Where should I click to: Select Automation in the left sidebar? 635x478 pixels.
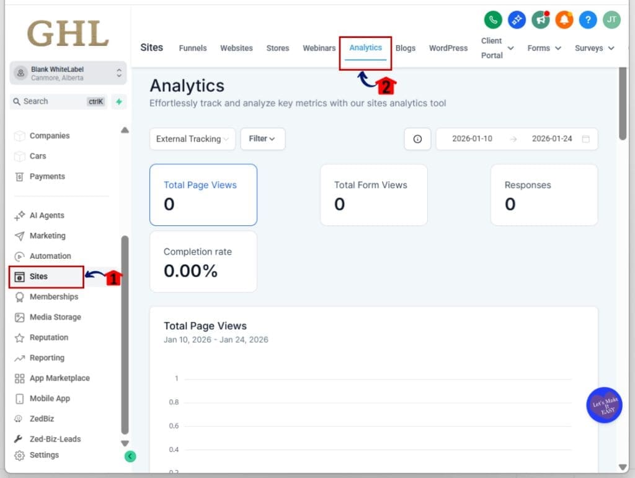[50, 256]
